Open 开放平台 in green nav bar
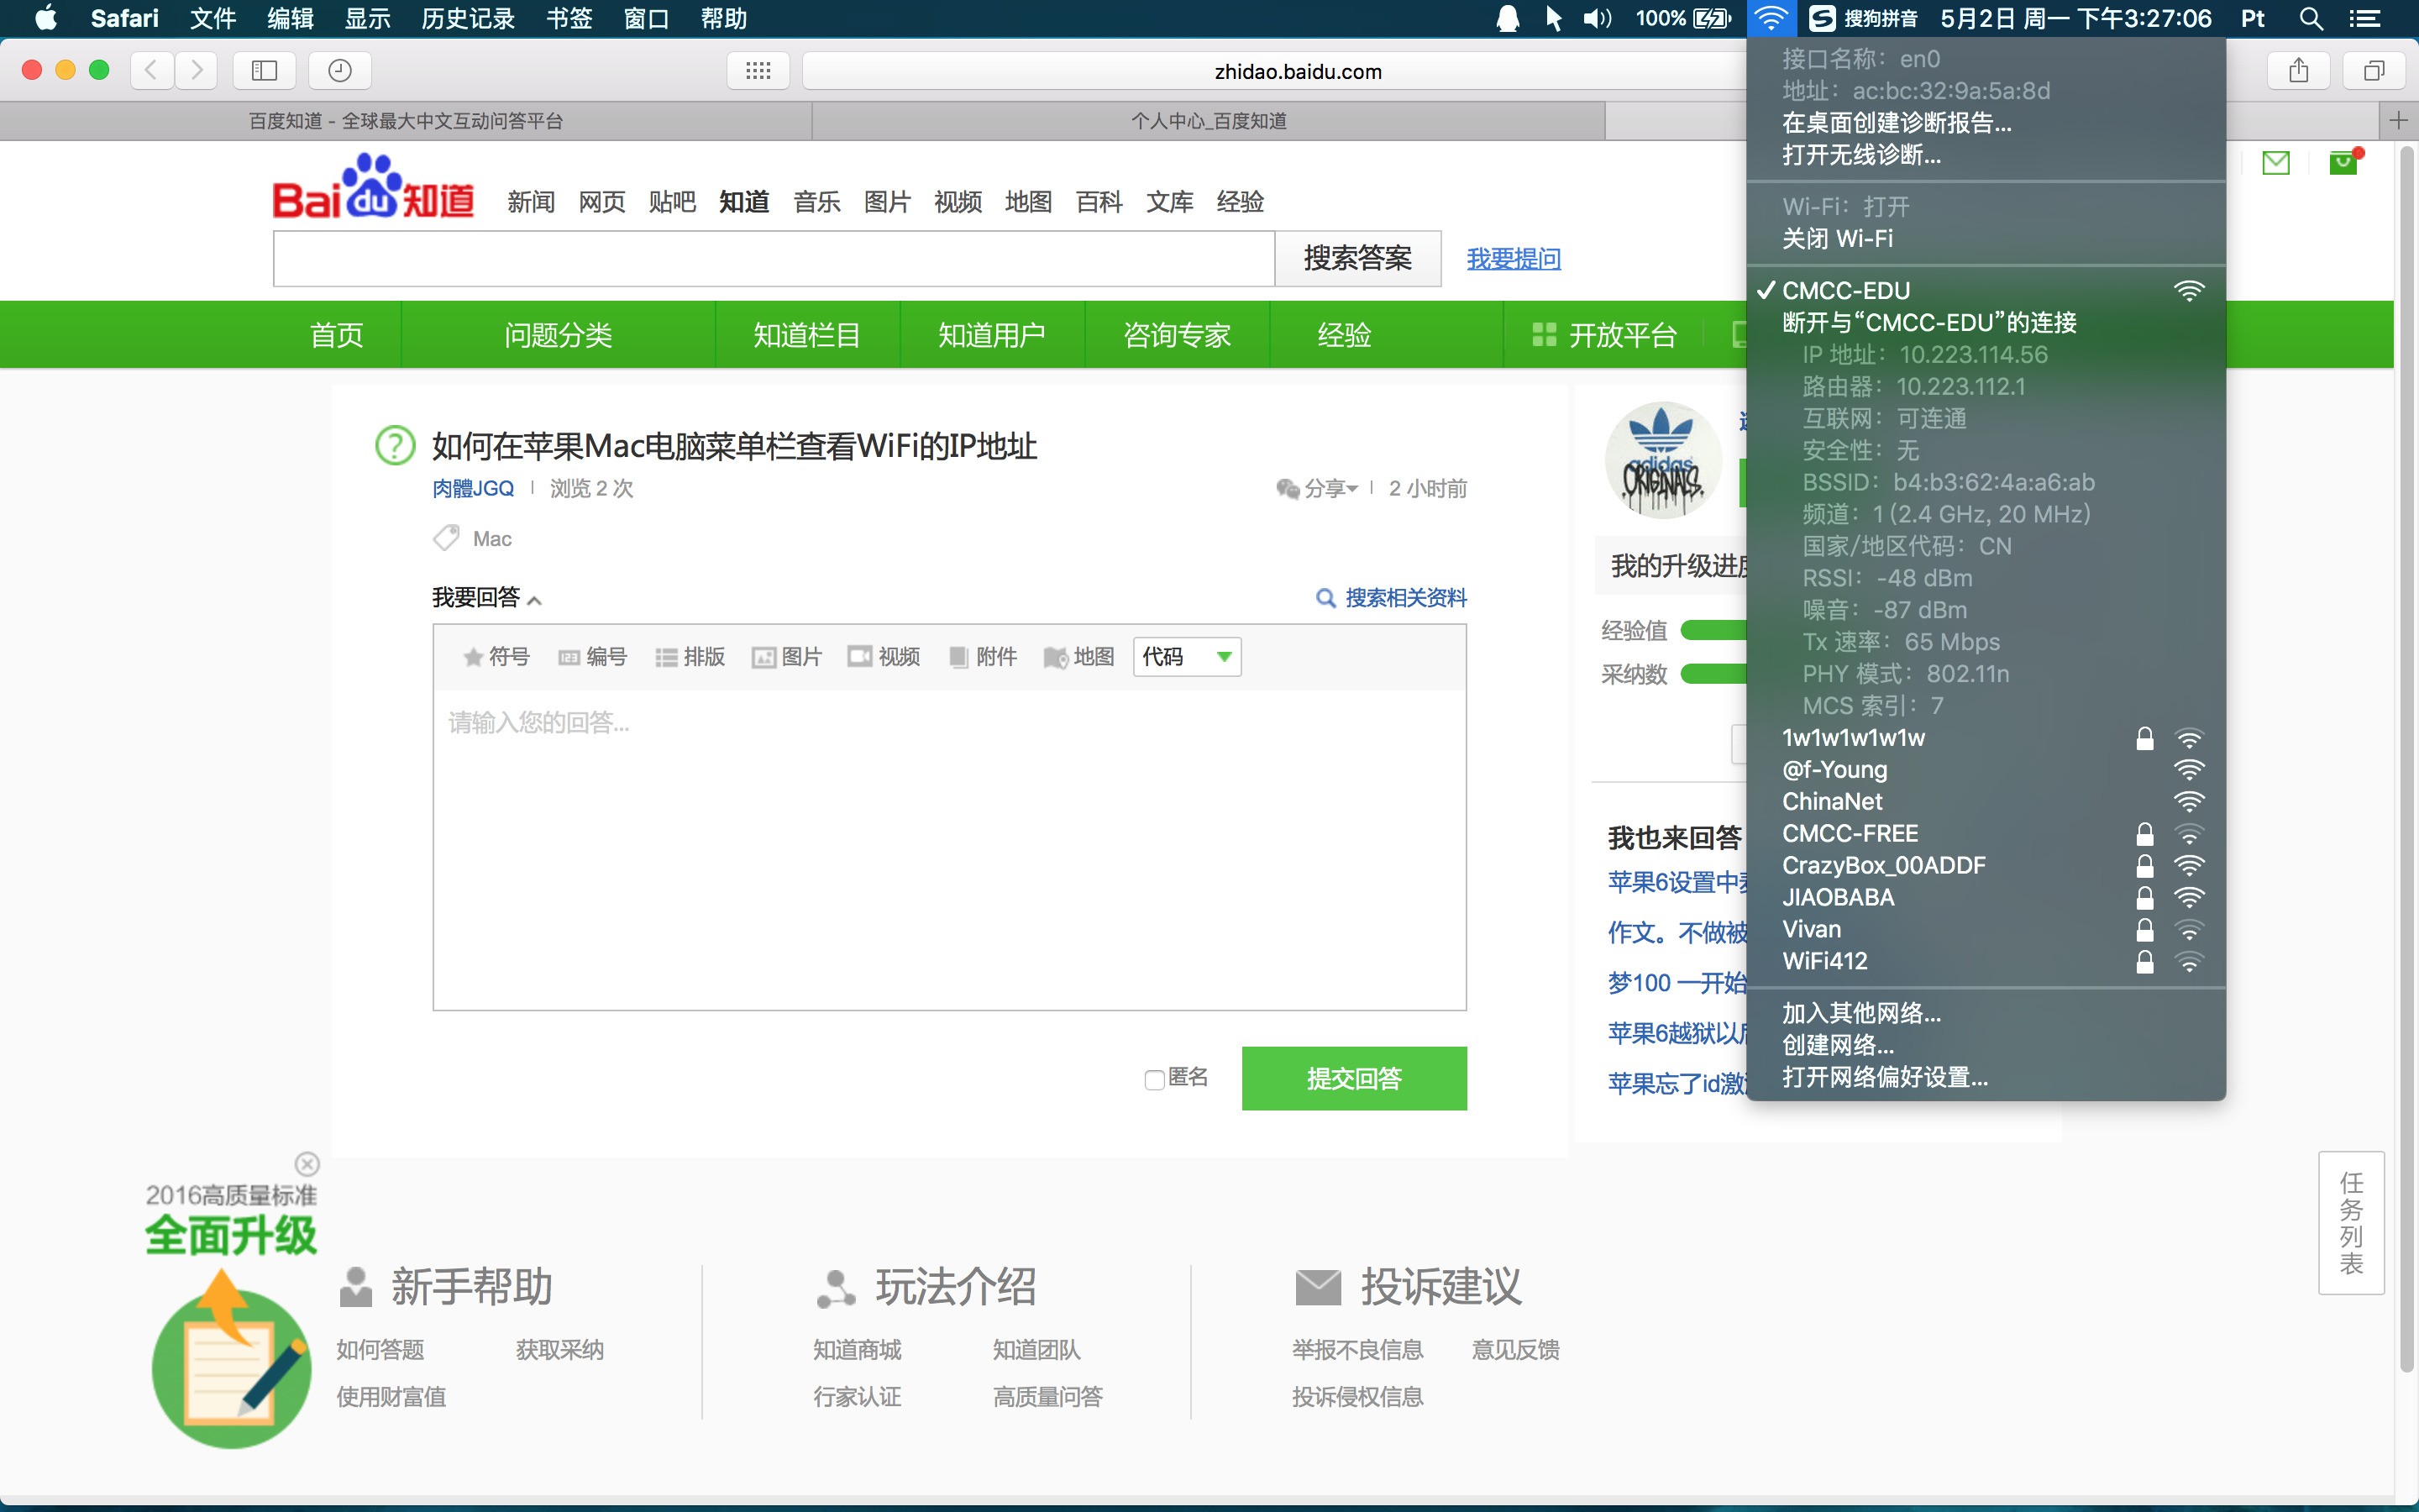The width and height of the screenshot is (2419, 1512). [1604, 335]
